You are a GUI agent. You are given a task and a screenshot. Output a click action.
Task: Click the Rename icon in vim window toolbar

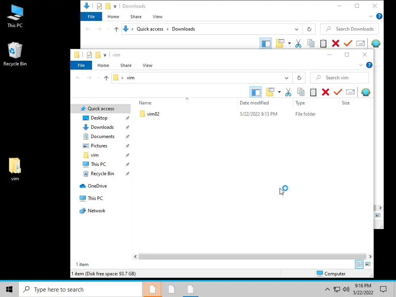click(x=350, y=92)
